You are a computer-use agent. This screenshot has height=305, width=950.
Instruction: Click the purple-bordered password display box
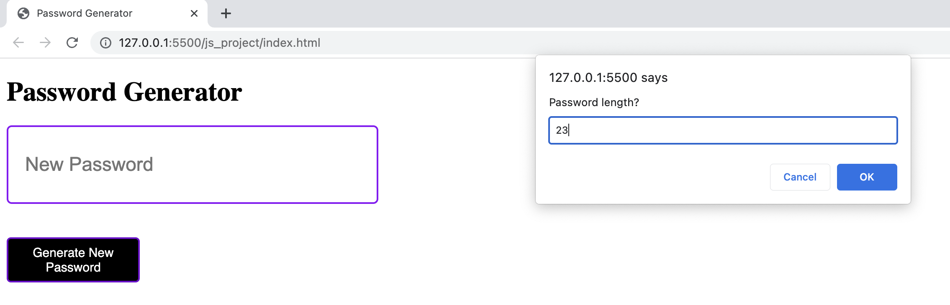[x=193, y=164]
